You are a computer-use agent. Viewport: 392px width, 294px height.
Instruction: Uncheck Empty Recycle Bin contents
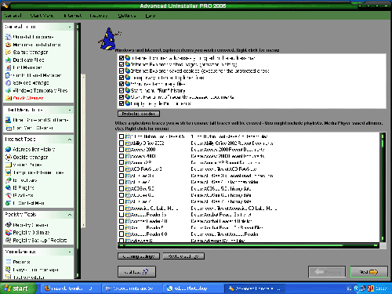[x=122, y=103]
